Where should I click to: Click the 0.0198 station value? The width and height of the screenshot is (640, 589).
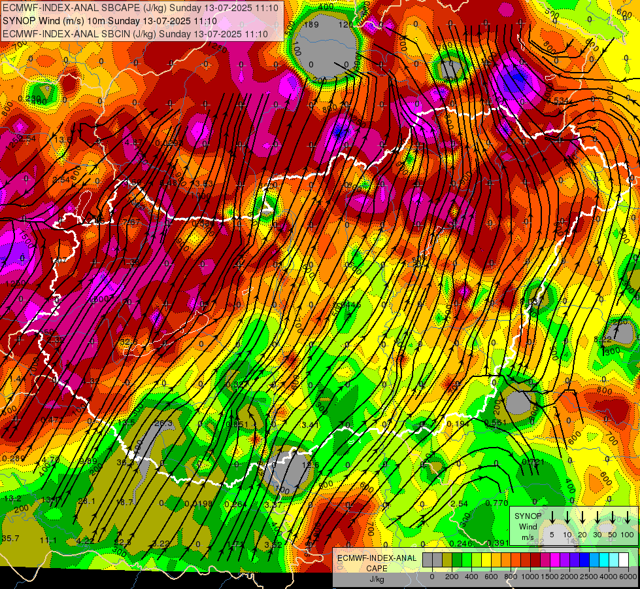tap(198, 503)
